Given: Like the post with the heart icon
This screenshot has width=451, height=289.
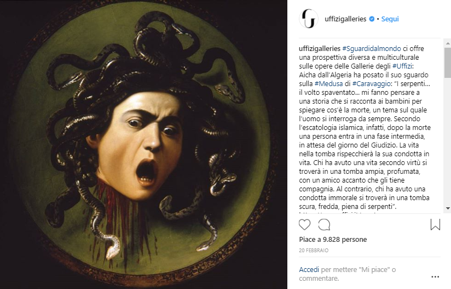Looking at the screenshot, I should 305,225.
